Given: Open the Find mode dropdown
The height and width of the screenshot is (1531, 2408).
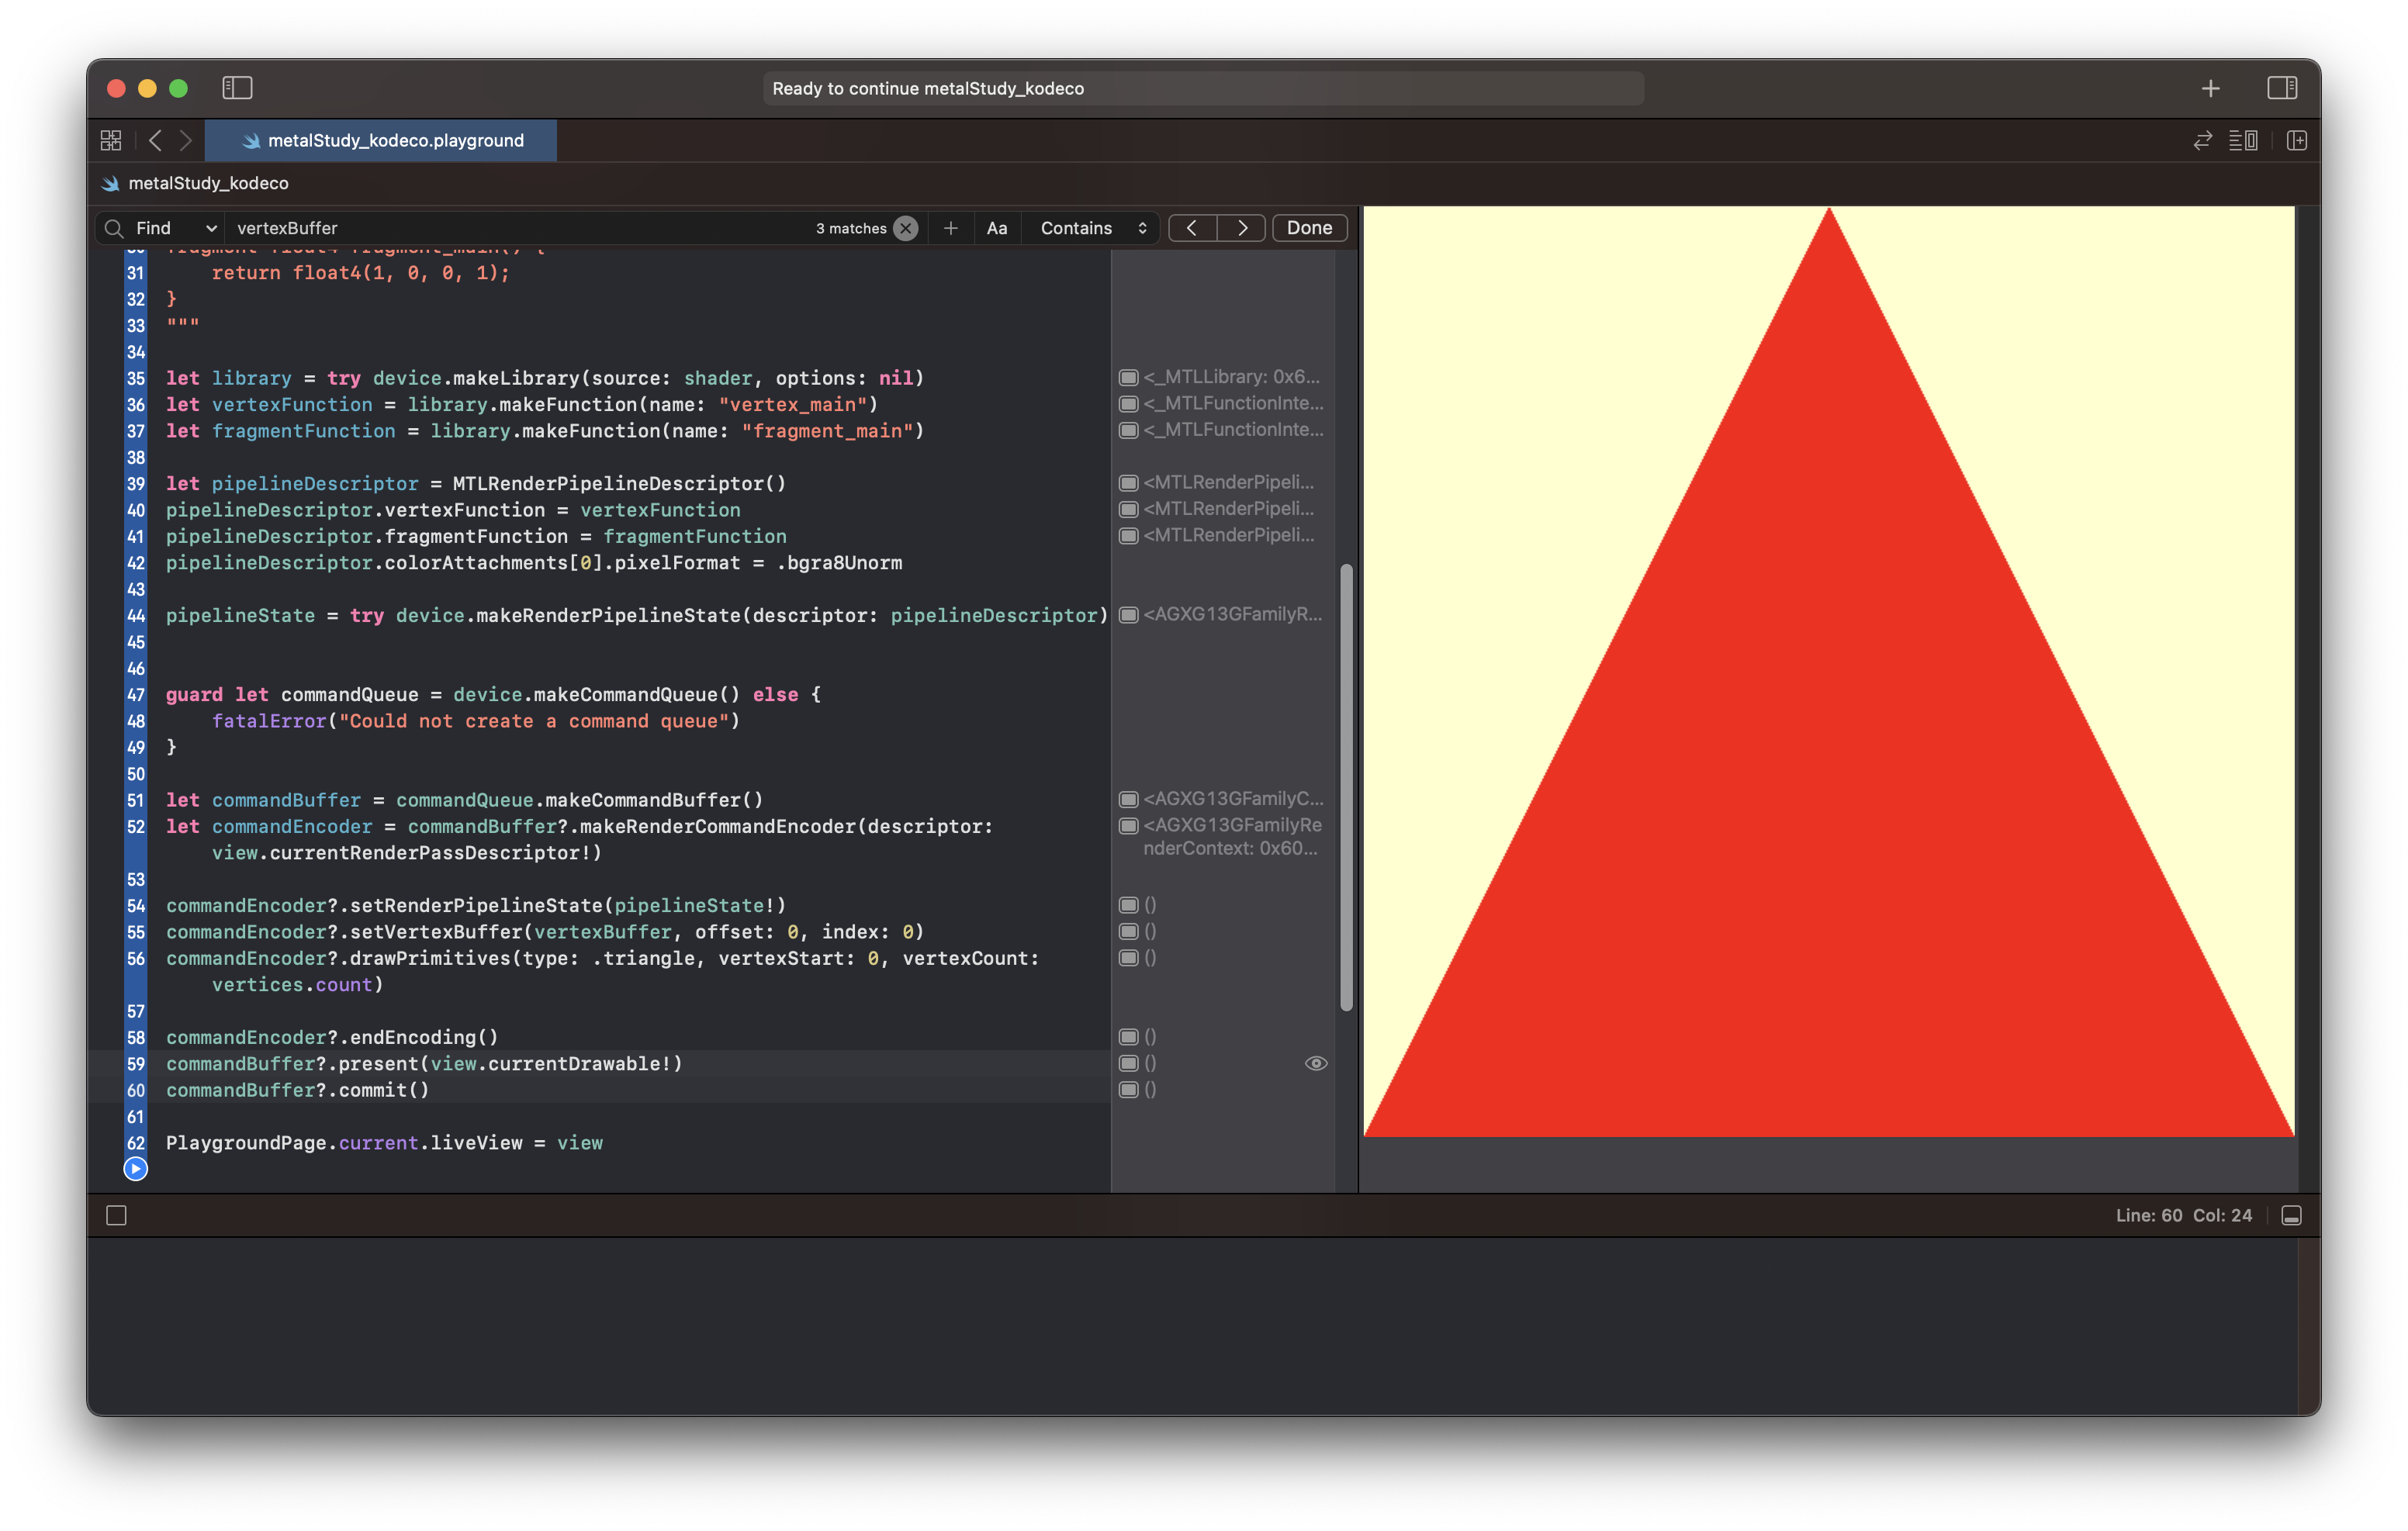Looking at the screenshot, I should pos(175,228).
